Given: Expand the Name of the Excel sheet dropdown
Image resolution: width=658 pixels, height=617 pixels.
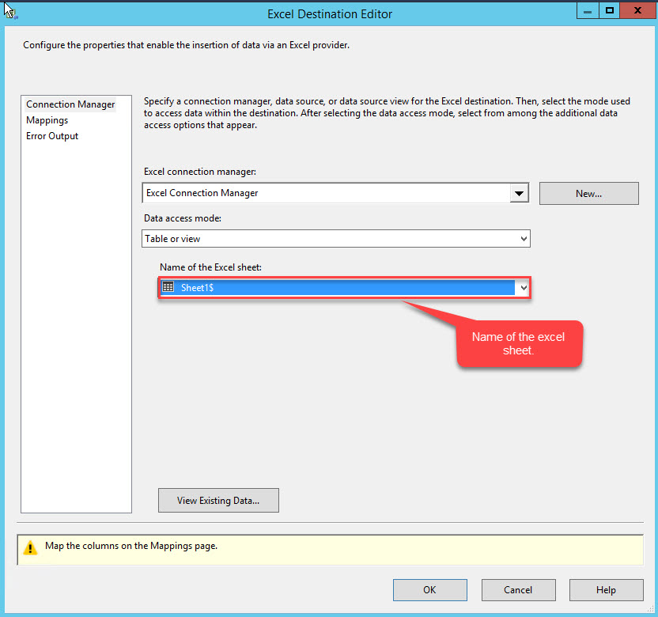Looking at the screenshot, I should [524, 288].
